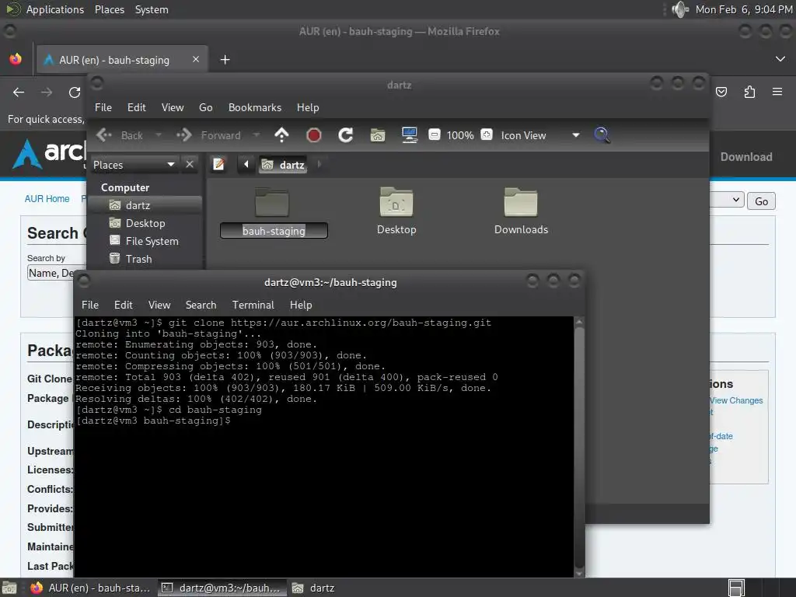The height and width of the screenshot is (597, 796).
Task: List all Firefox tabs chevron
Action: point(780,59)
